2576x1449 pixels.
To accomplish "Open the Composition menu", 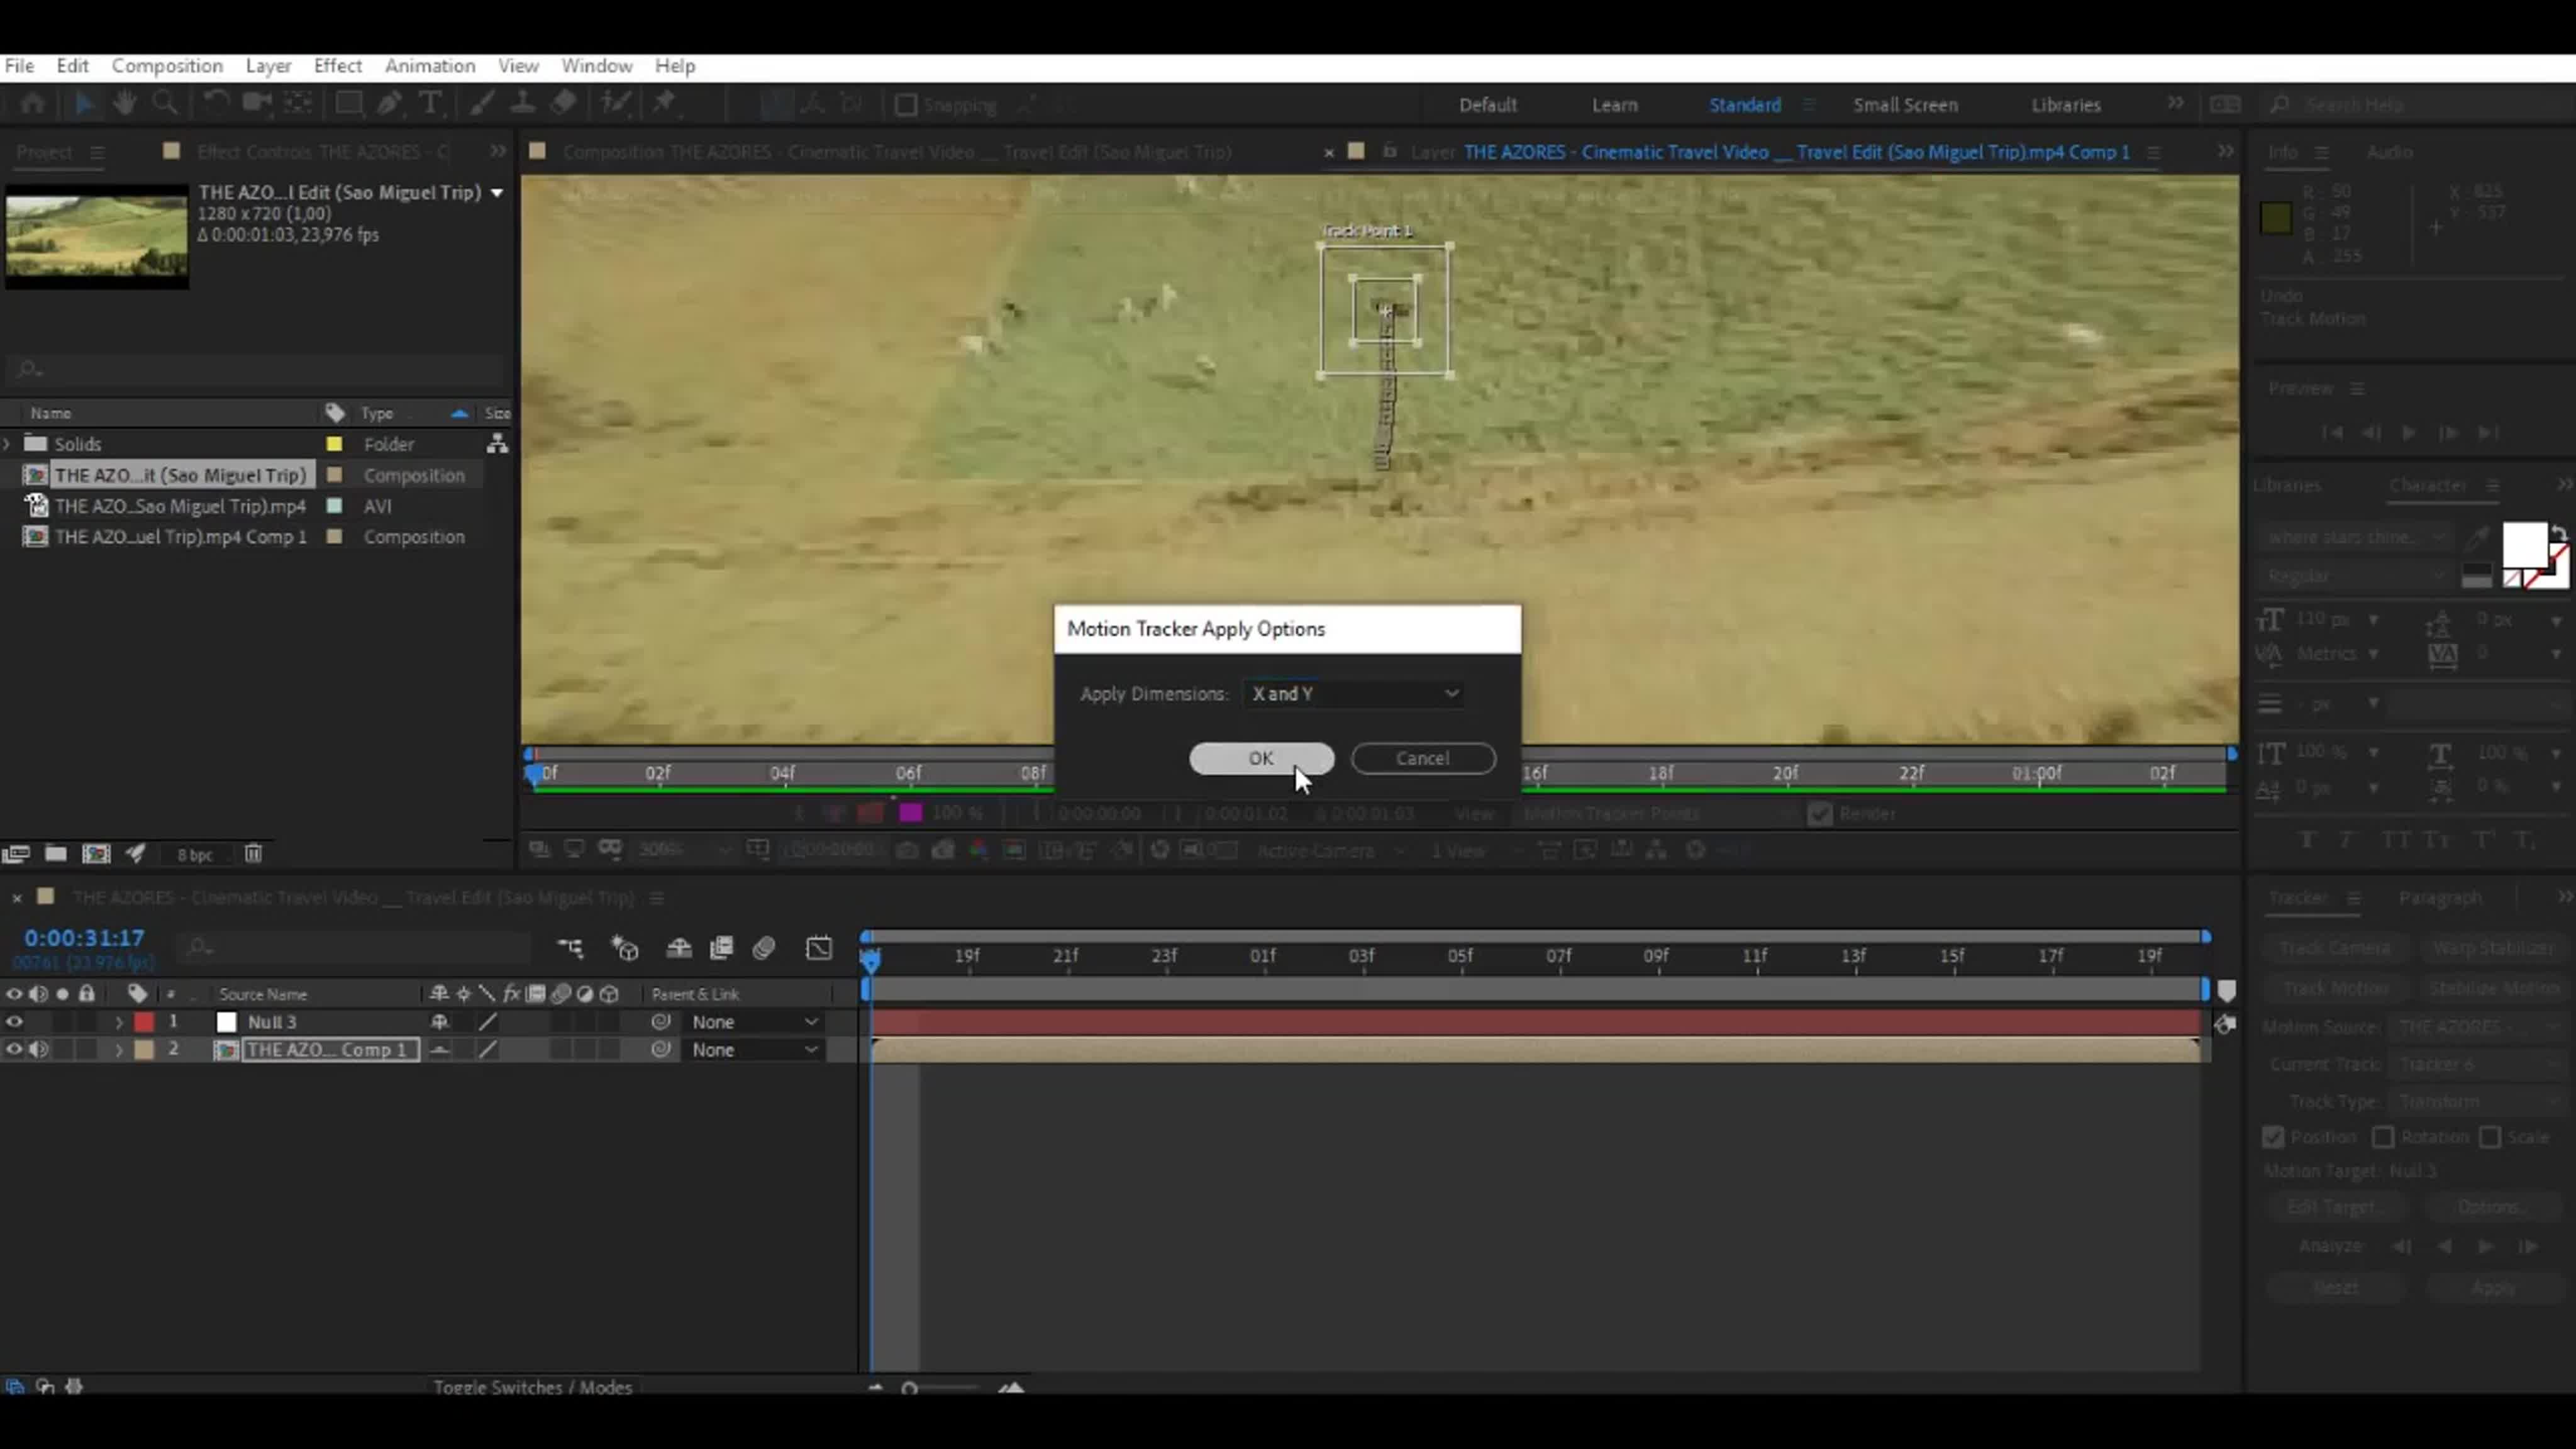I will [167, 66].
